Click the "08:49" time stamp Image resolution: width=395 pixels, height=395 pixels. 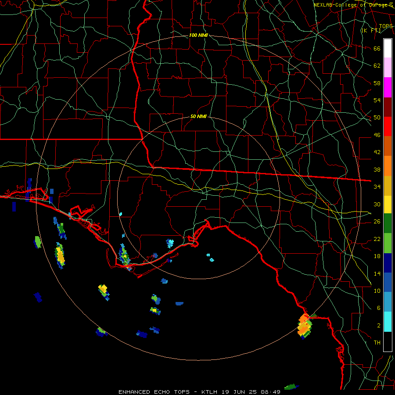[x=270, y=392]
